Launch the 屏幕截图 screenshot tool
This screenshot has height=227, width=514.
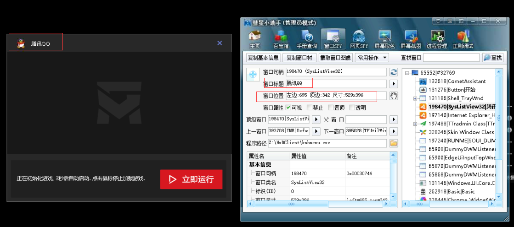click(x=411, y=39)
